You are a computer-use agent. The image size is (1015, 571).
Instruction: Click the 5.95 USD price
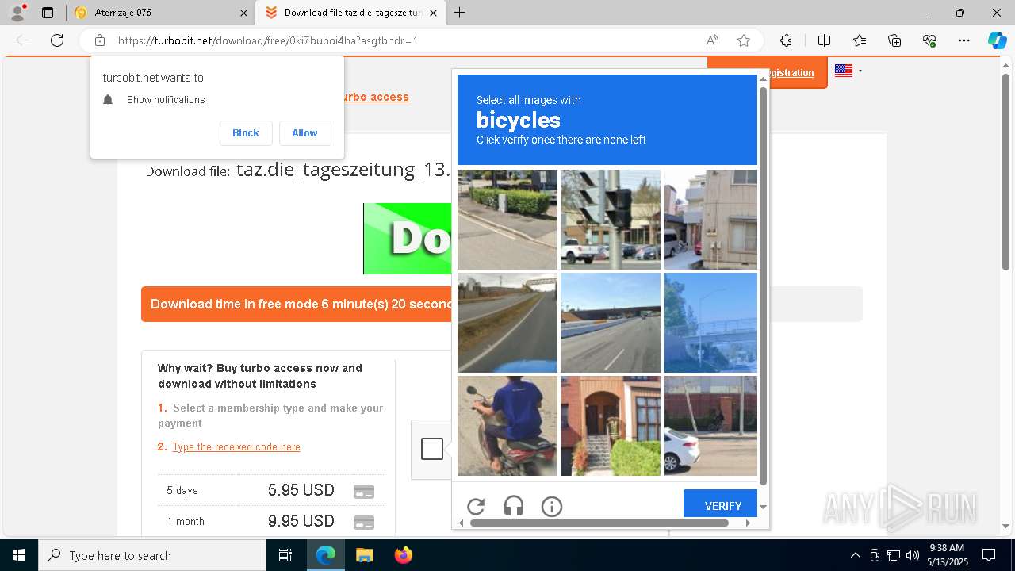coord(301,490)
